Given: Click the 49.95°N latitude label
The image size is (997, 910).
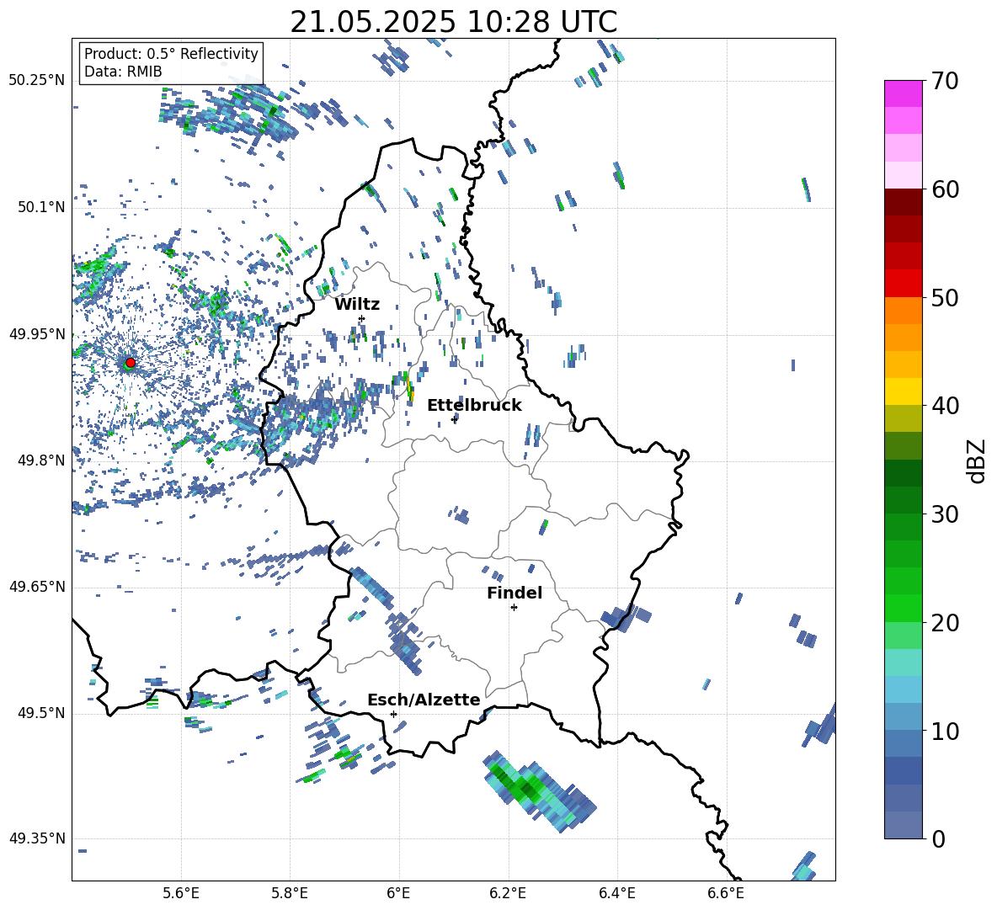Looking at the screenshot, I should click(x=37, y=334).
